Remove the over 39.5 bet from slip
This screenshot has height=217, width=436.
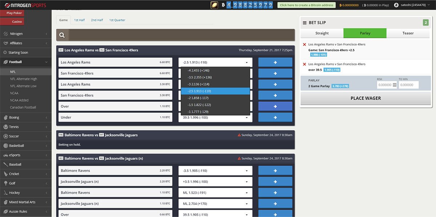[304, 64]
